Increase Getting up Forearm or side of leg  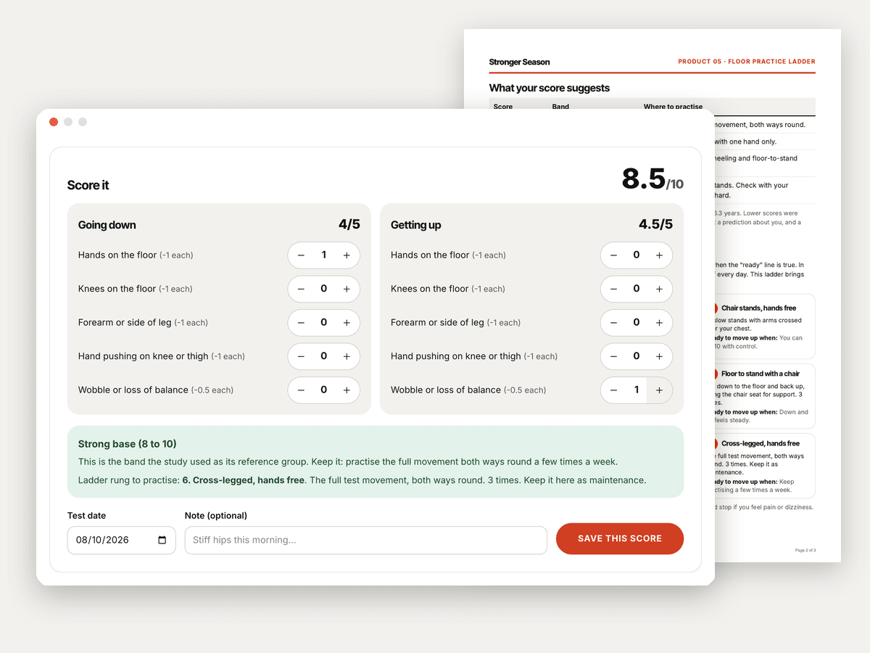pyautogui.click(x=659, y=322)
